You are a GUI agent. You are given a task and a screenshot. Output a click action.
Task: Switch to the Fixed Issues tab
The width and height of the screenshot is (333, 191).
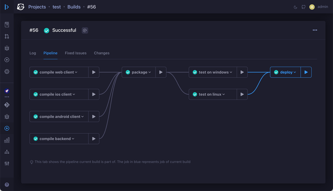(75, 53)
